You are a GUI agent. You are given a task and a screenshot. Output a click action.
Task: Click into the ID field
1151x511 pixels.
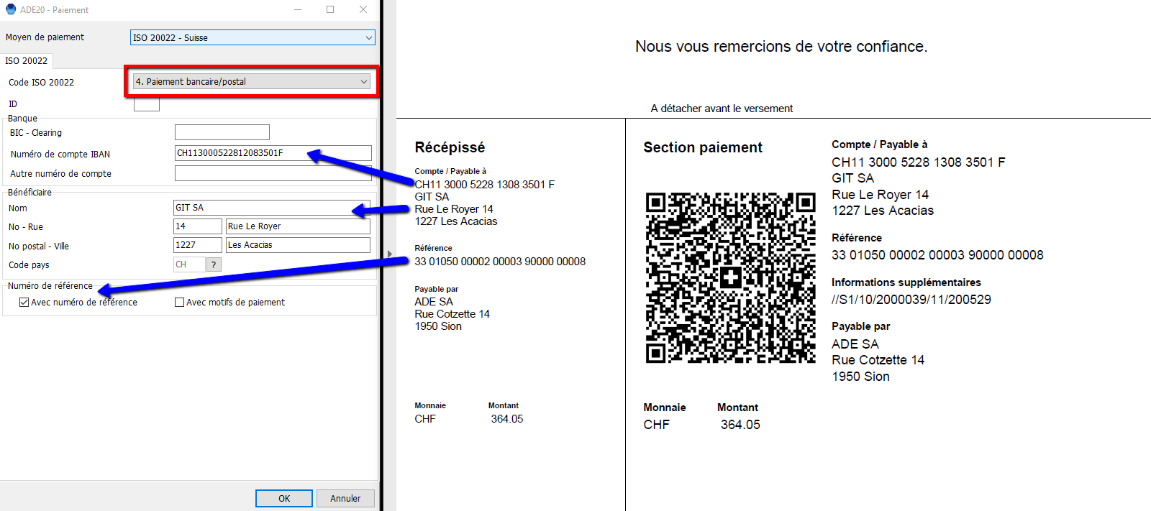coord(147,104)
